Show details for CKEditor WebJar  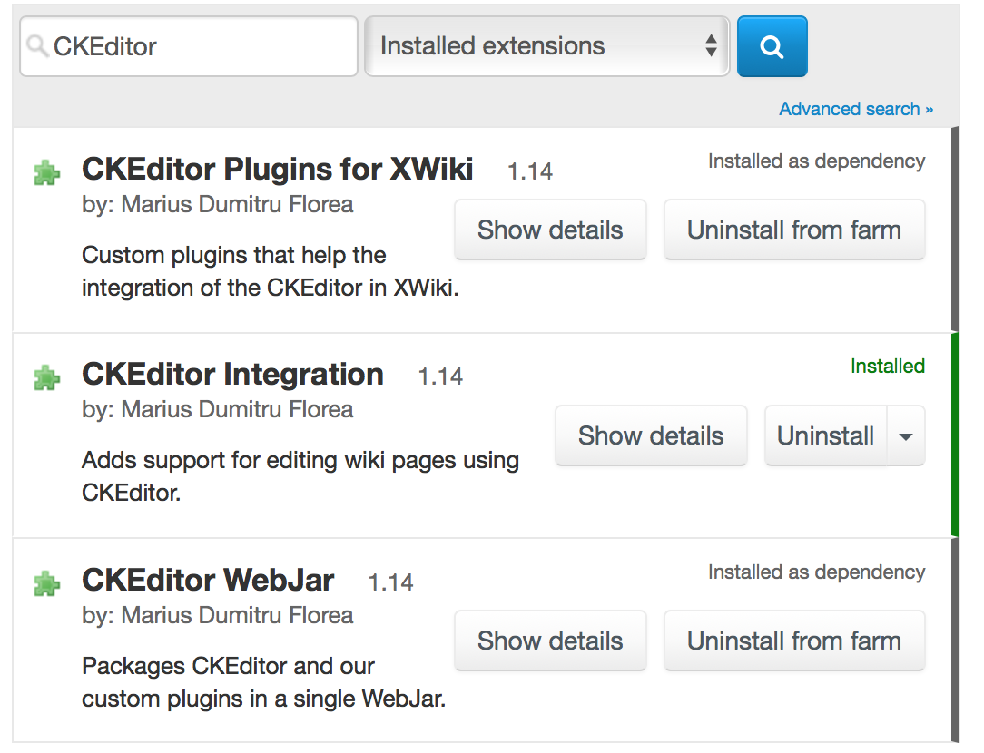(550, 641)
